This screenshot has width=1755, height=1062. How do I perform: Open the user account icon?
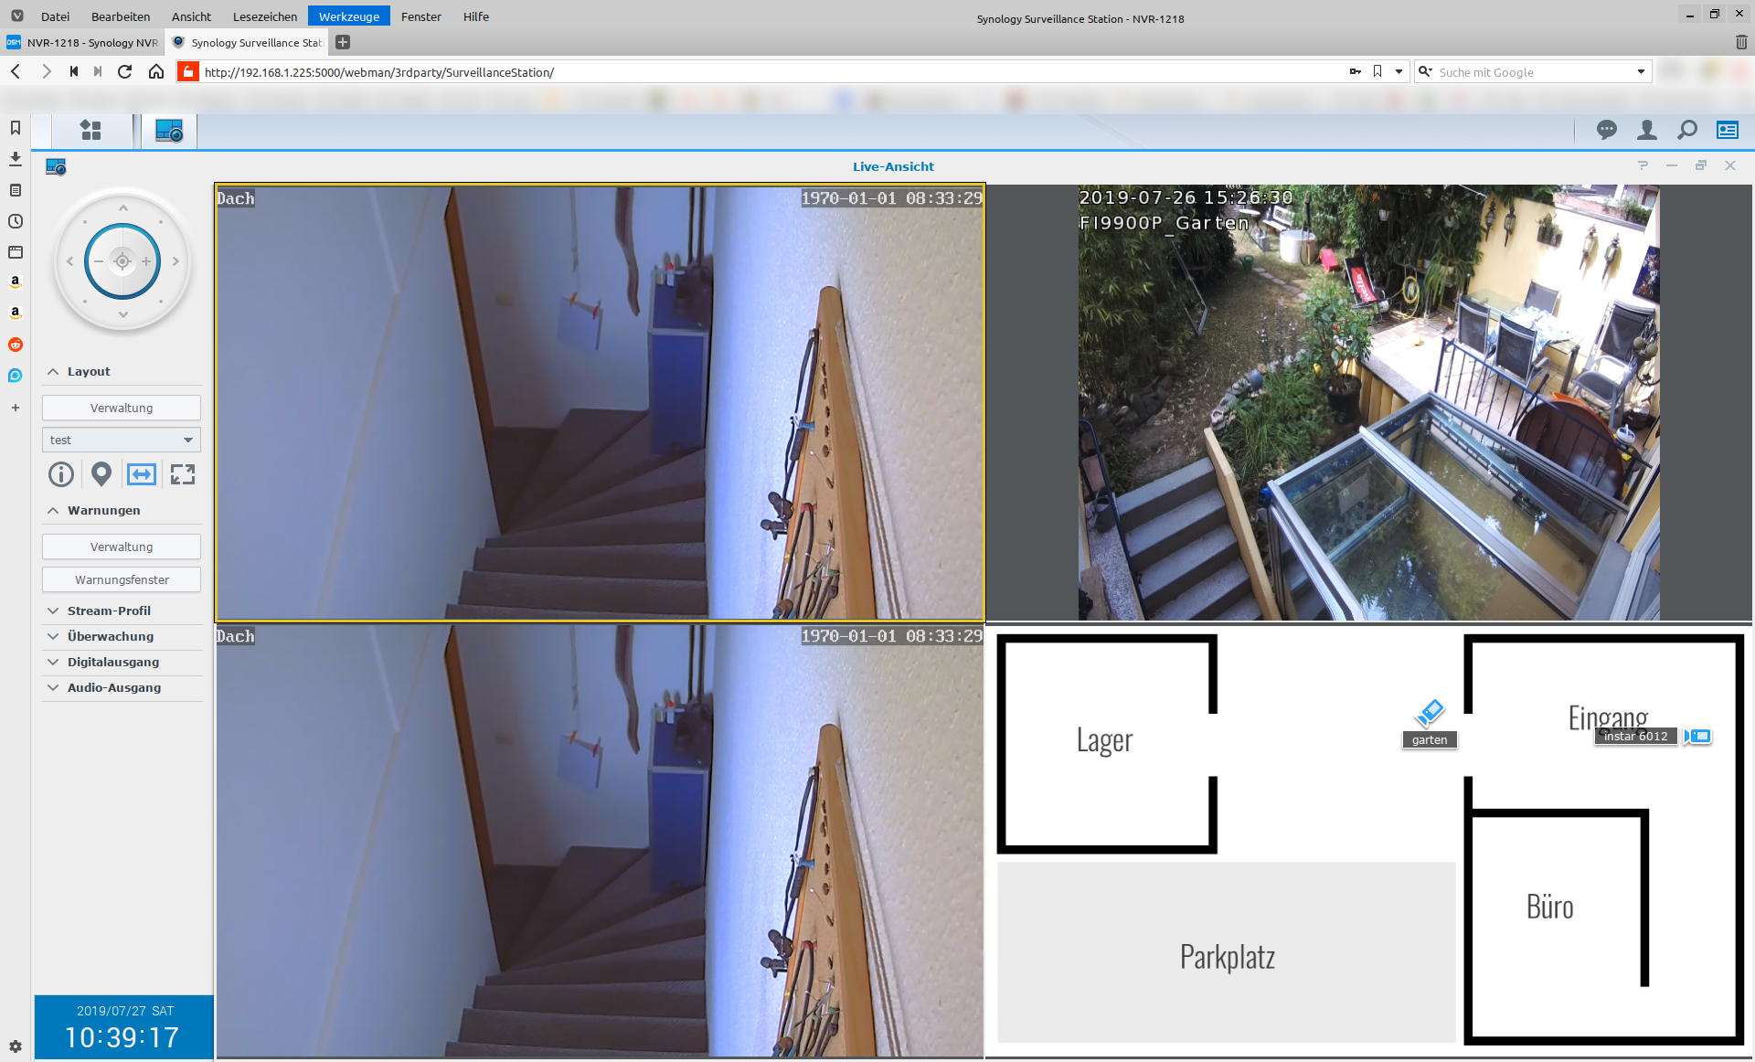(x=1646, y=131)
